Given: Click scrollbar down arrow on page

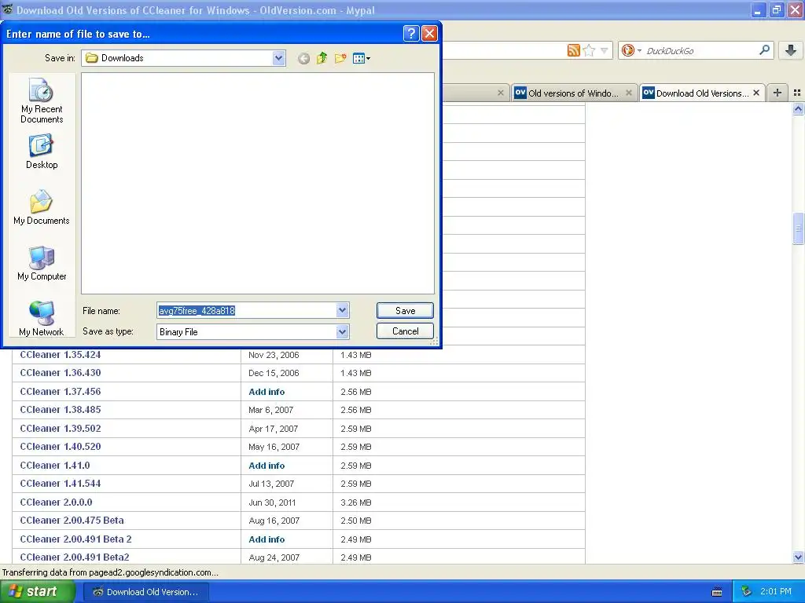Looking at the screenshot, I should coord(798,557).
